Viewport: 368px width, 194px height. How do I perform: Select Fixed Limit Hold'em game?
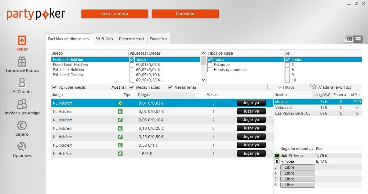(x=90, y=65)
